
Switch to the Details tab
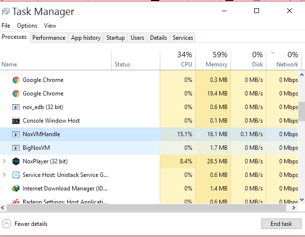pyautogui.click(x=158, y=38)
